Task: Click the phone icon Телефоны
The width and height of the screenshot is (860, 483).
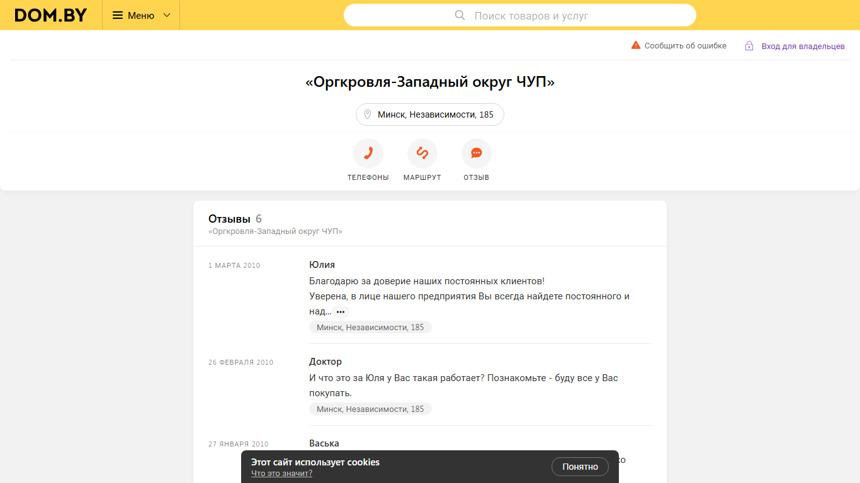Action: pos(368,153)
